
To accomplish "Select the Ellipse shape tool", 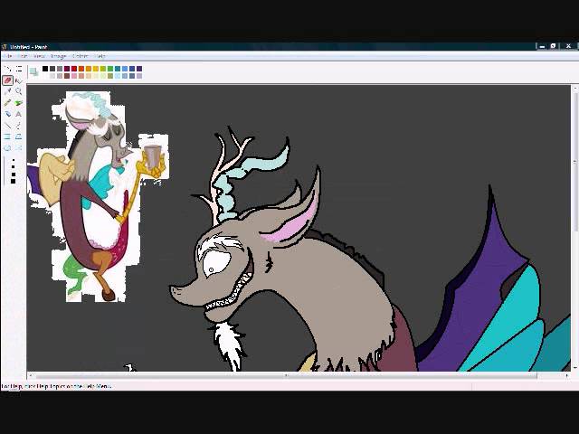I will point(7,148).
